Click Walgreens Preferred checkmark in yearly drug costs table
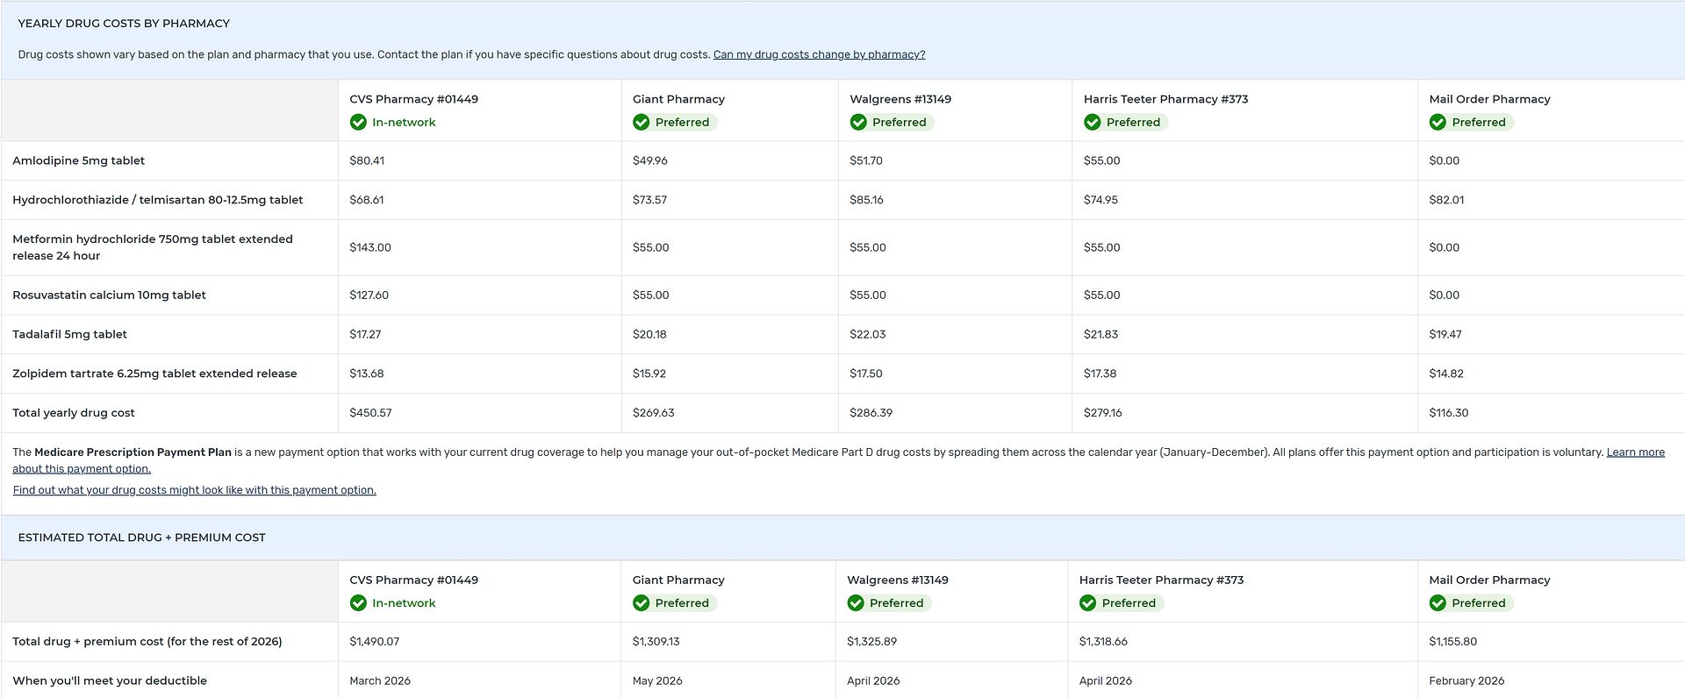This screenshot has width=1685, height=698. coord(858,123)
